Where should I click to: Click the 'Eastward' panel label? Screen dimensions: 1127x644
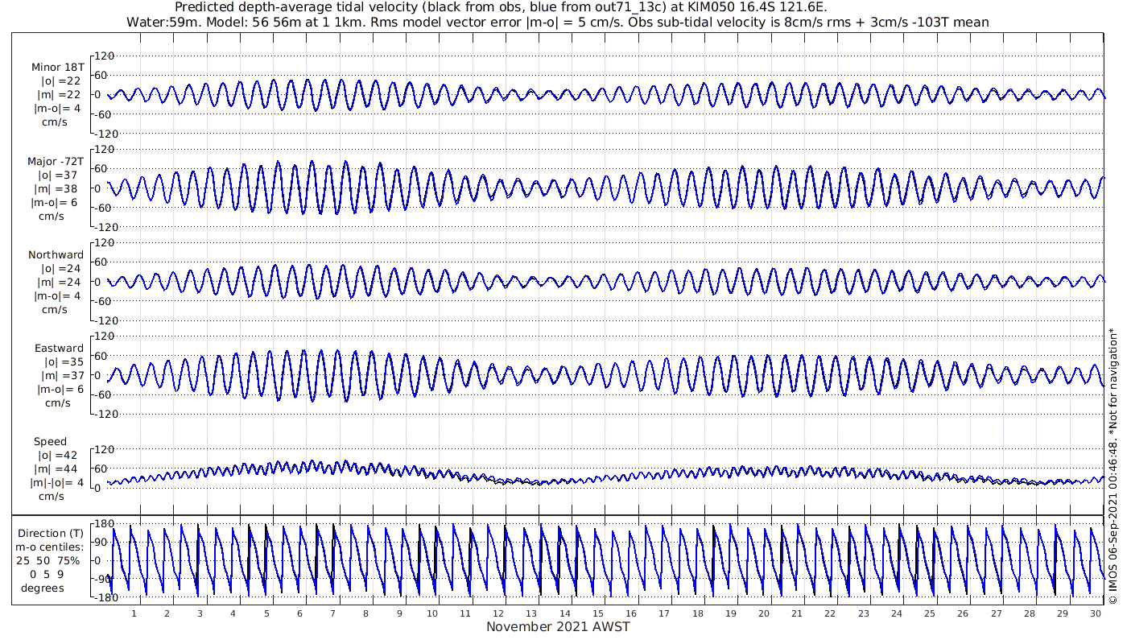[x=59, y=349]
